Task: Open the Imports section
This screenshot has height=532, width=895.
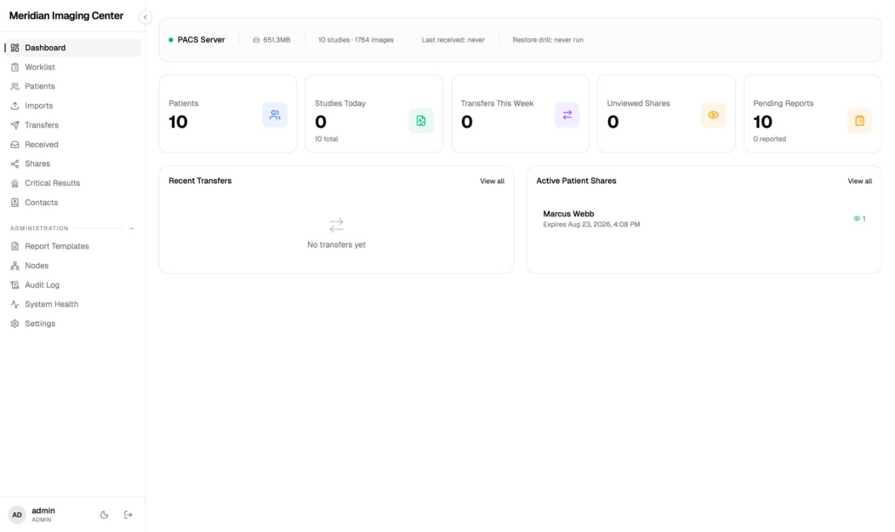Action: tap(73, 106)
